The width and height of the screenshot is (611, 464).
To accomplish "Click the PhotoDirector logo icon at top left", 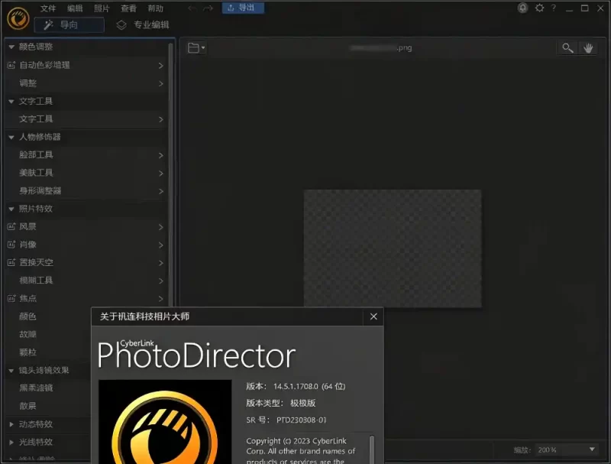I will (x=18, y=18).
